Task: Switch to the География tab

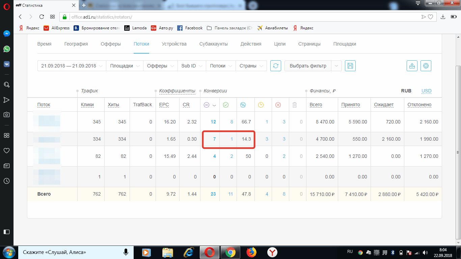Action: pyautogui.click(x=76, y=44)
